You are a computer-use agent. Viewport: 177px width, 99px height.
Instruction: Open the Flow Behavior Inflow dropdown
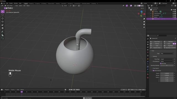click(167, 61)
